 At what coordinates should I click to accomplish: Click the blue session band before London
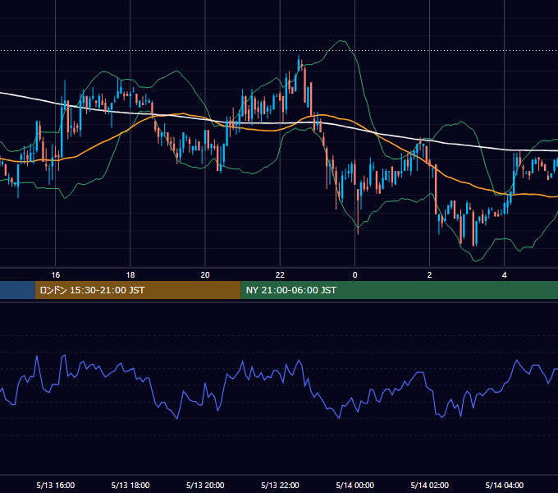[x=17, y=290]
